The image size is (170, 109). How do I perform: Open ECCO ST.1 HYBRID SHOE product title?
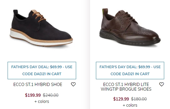[x=38, y=85]
